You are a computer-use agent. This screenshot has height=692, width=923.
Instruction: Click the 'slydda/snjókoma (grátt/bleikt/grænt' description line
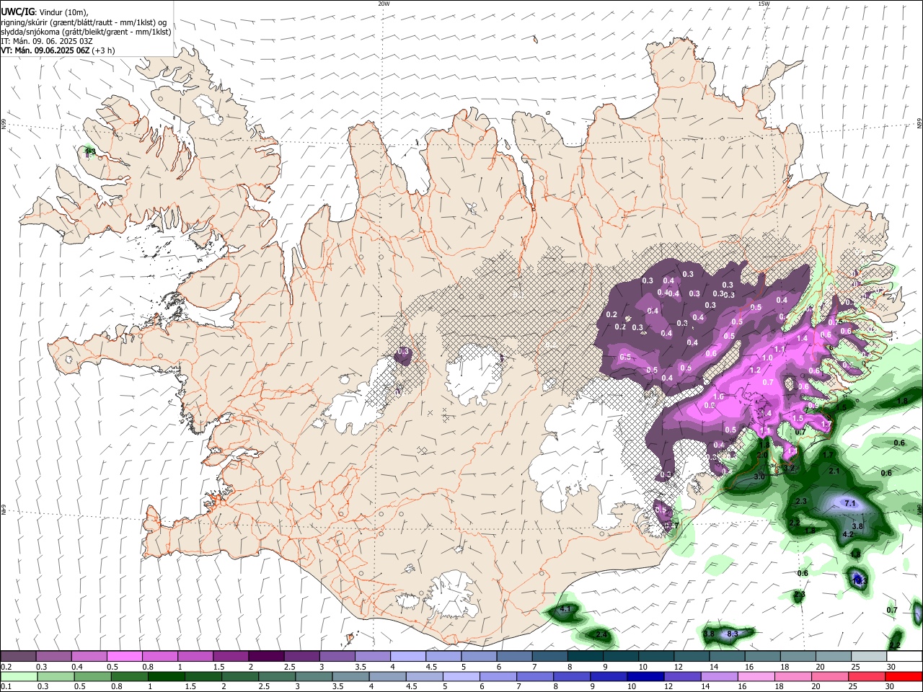[86, 32]
